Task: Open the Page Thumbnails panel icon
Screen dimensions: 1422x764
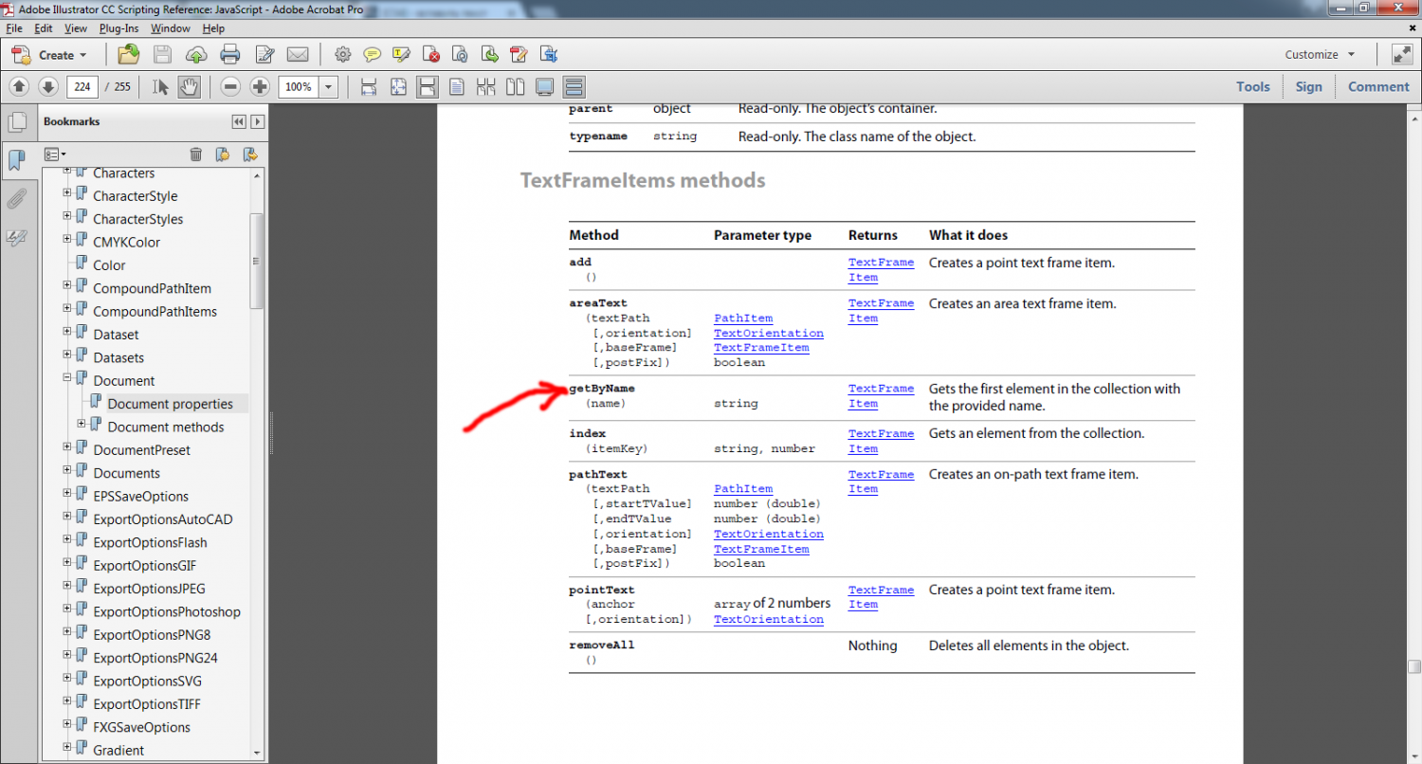Action: [16, 122]
